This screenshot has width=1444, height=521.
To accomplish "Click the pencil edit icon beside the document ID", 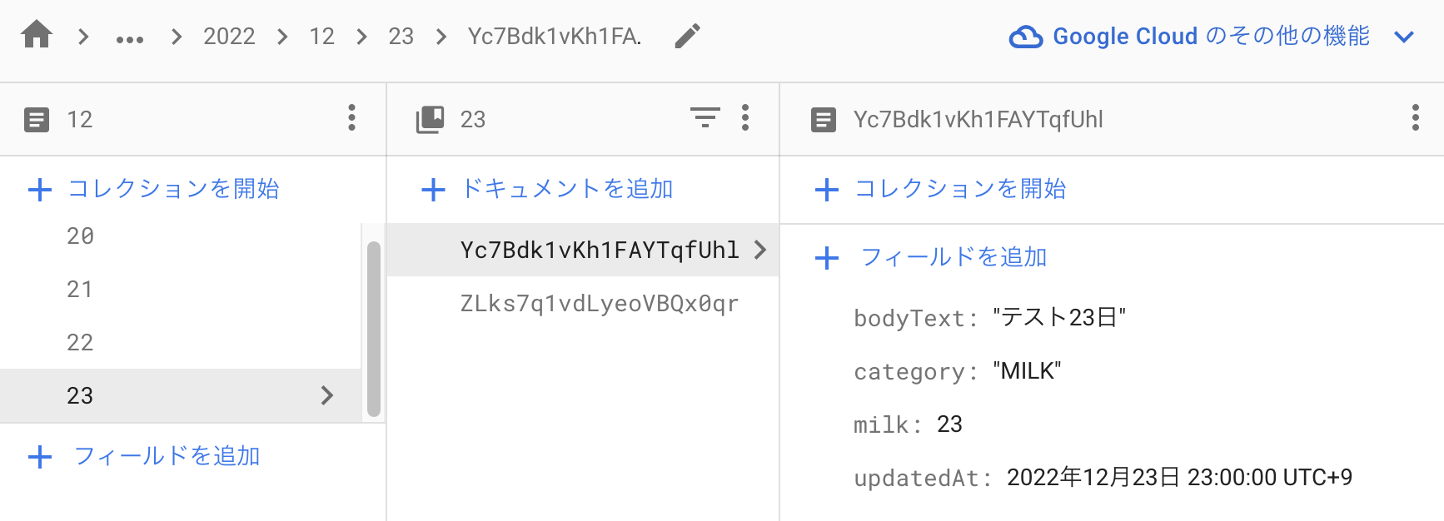I will (x=688, y=37).
